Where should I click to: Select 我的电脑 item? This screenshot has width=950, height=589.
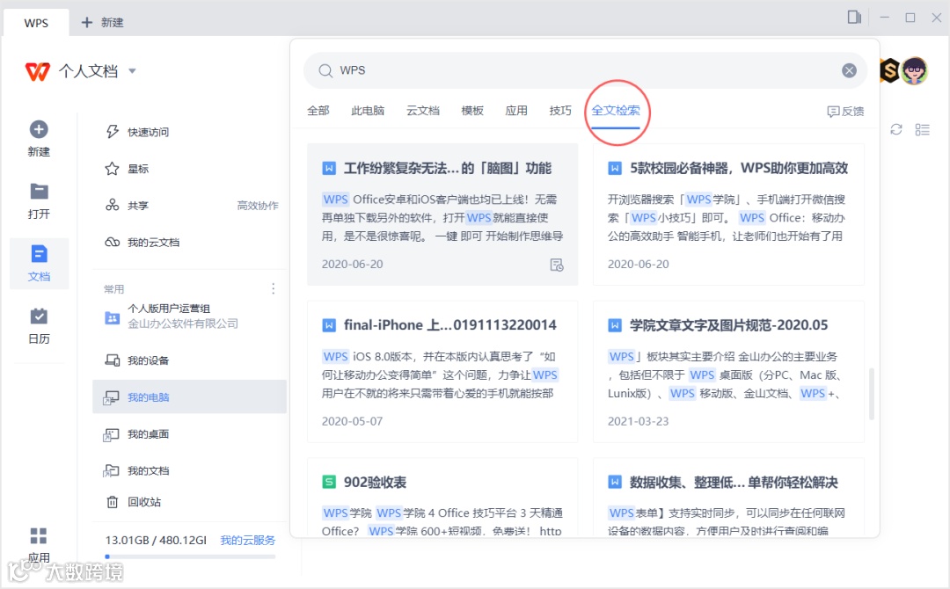[x=189, y=397]
